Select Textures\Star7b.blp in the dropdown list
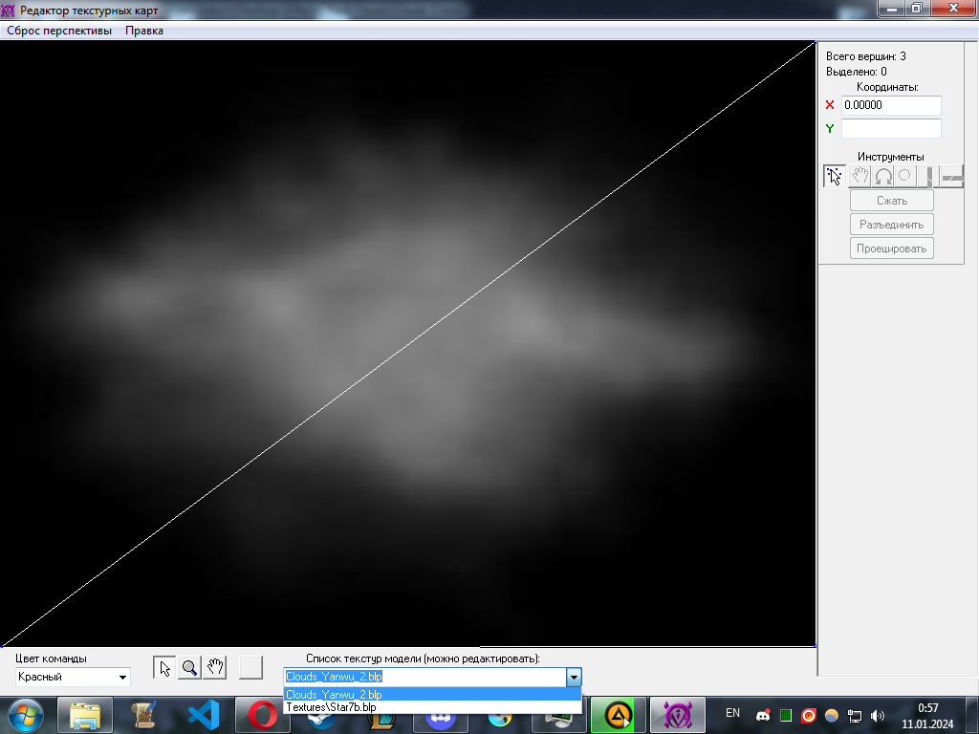Viewport: 979px width, 734px height. [x=432, y=707]
